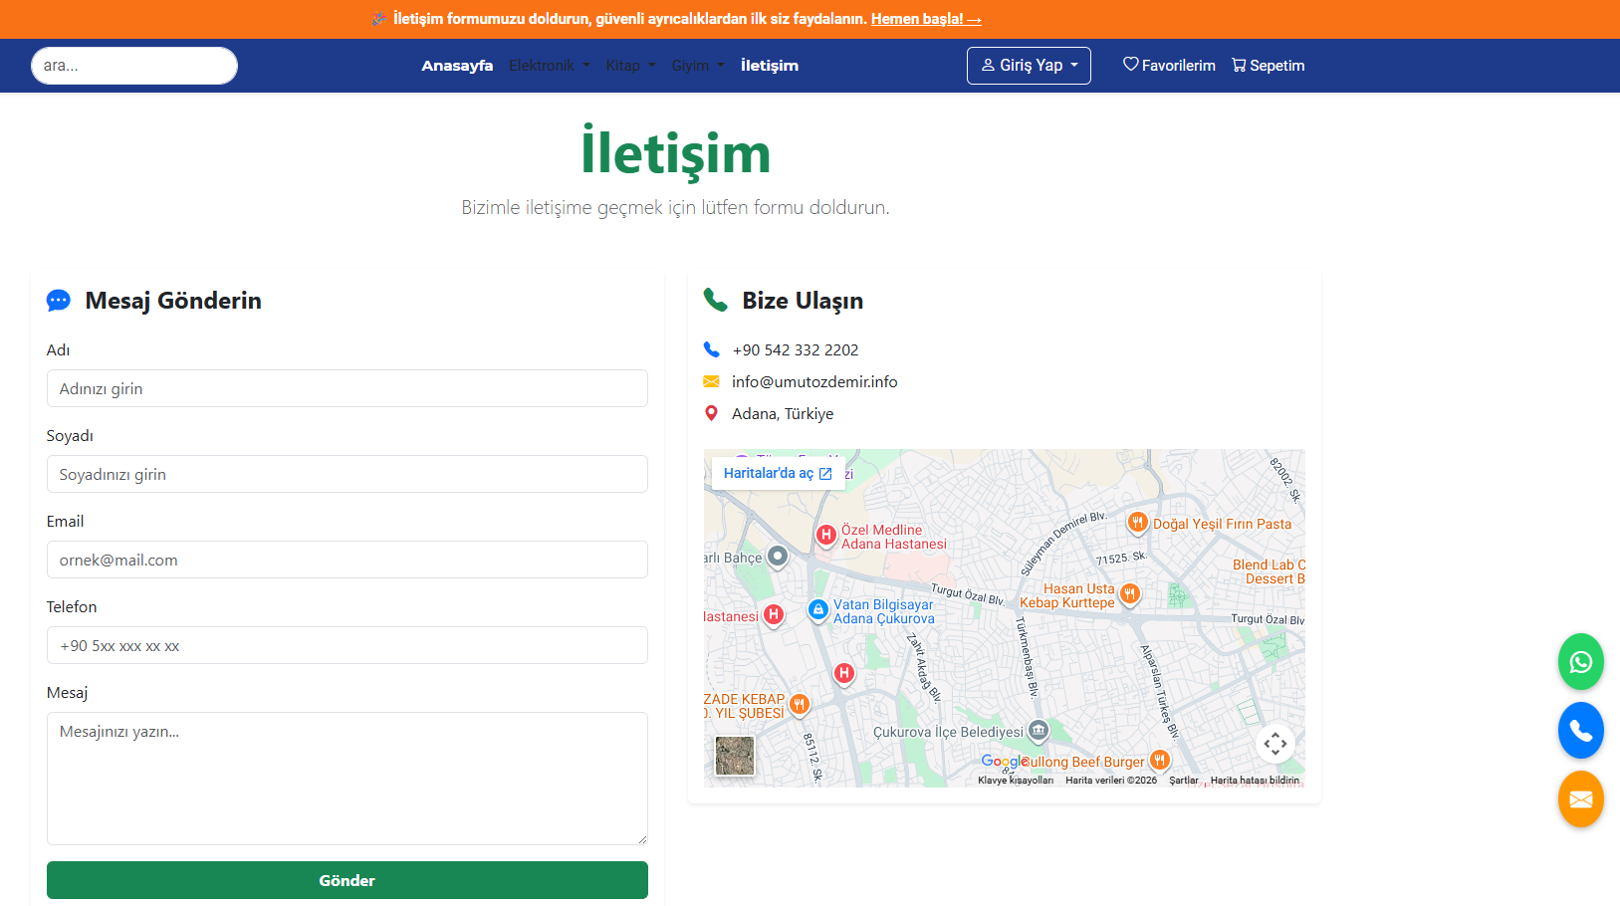The width and height of the screenshot is (1620, 906).
Task: Click the Özel Medline hospital map marker
Action: 825,535
